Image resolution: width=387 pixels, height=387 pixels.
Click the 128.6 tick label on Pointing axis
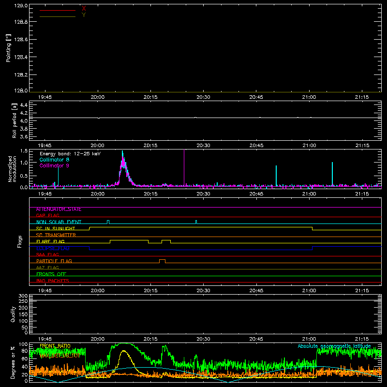pos(21,39)
